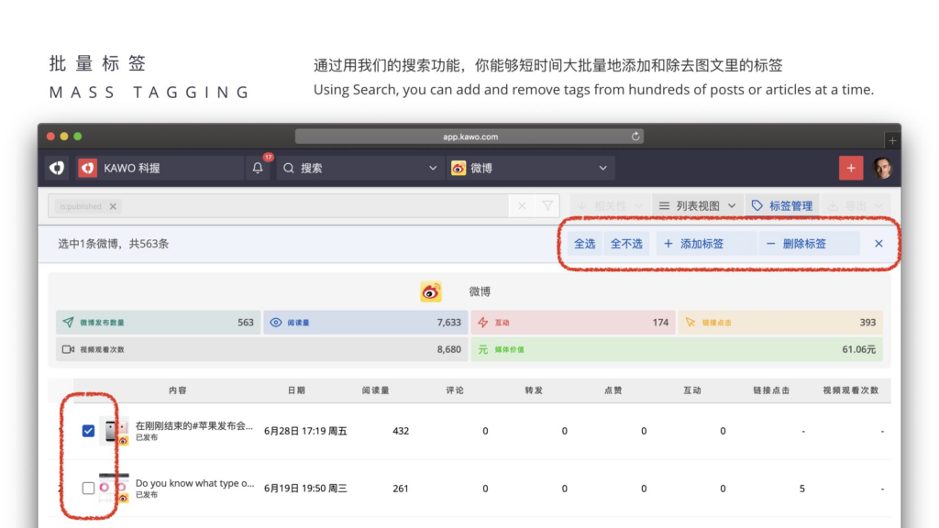Viewport: 939px width, 528px height.
Task: Remove the ispublished filter tag
Action: coord(113,206)
